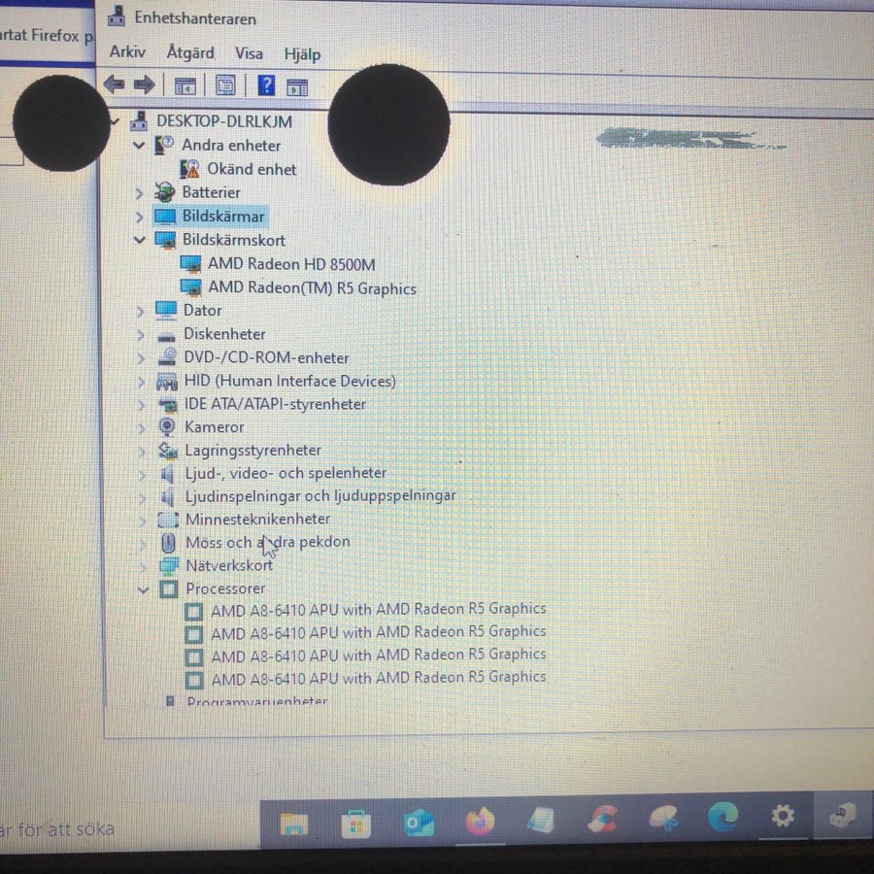Click the Dator computer icon
This screenshot has height=874, width=874.
[166, 311]
